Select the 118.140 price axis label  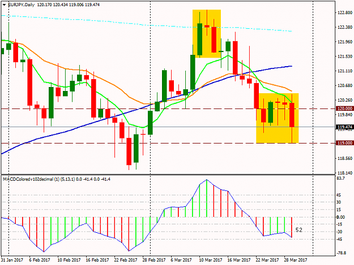pos(345,173)
